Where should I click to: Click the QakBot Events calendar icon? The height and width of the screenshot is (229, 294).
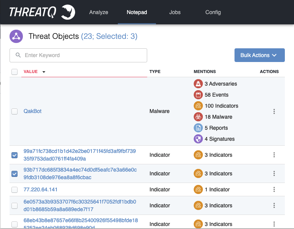pos(198,95)
